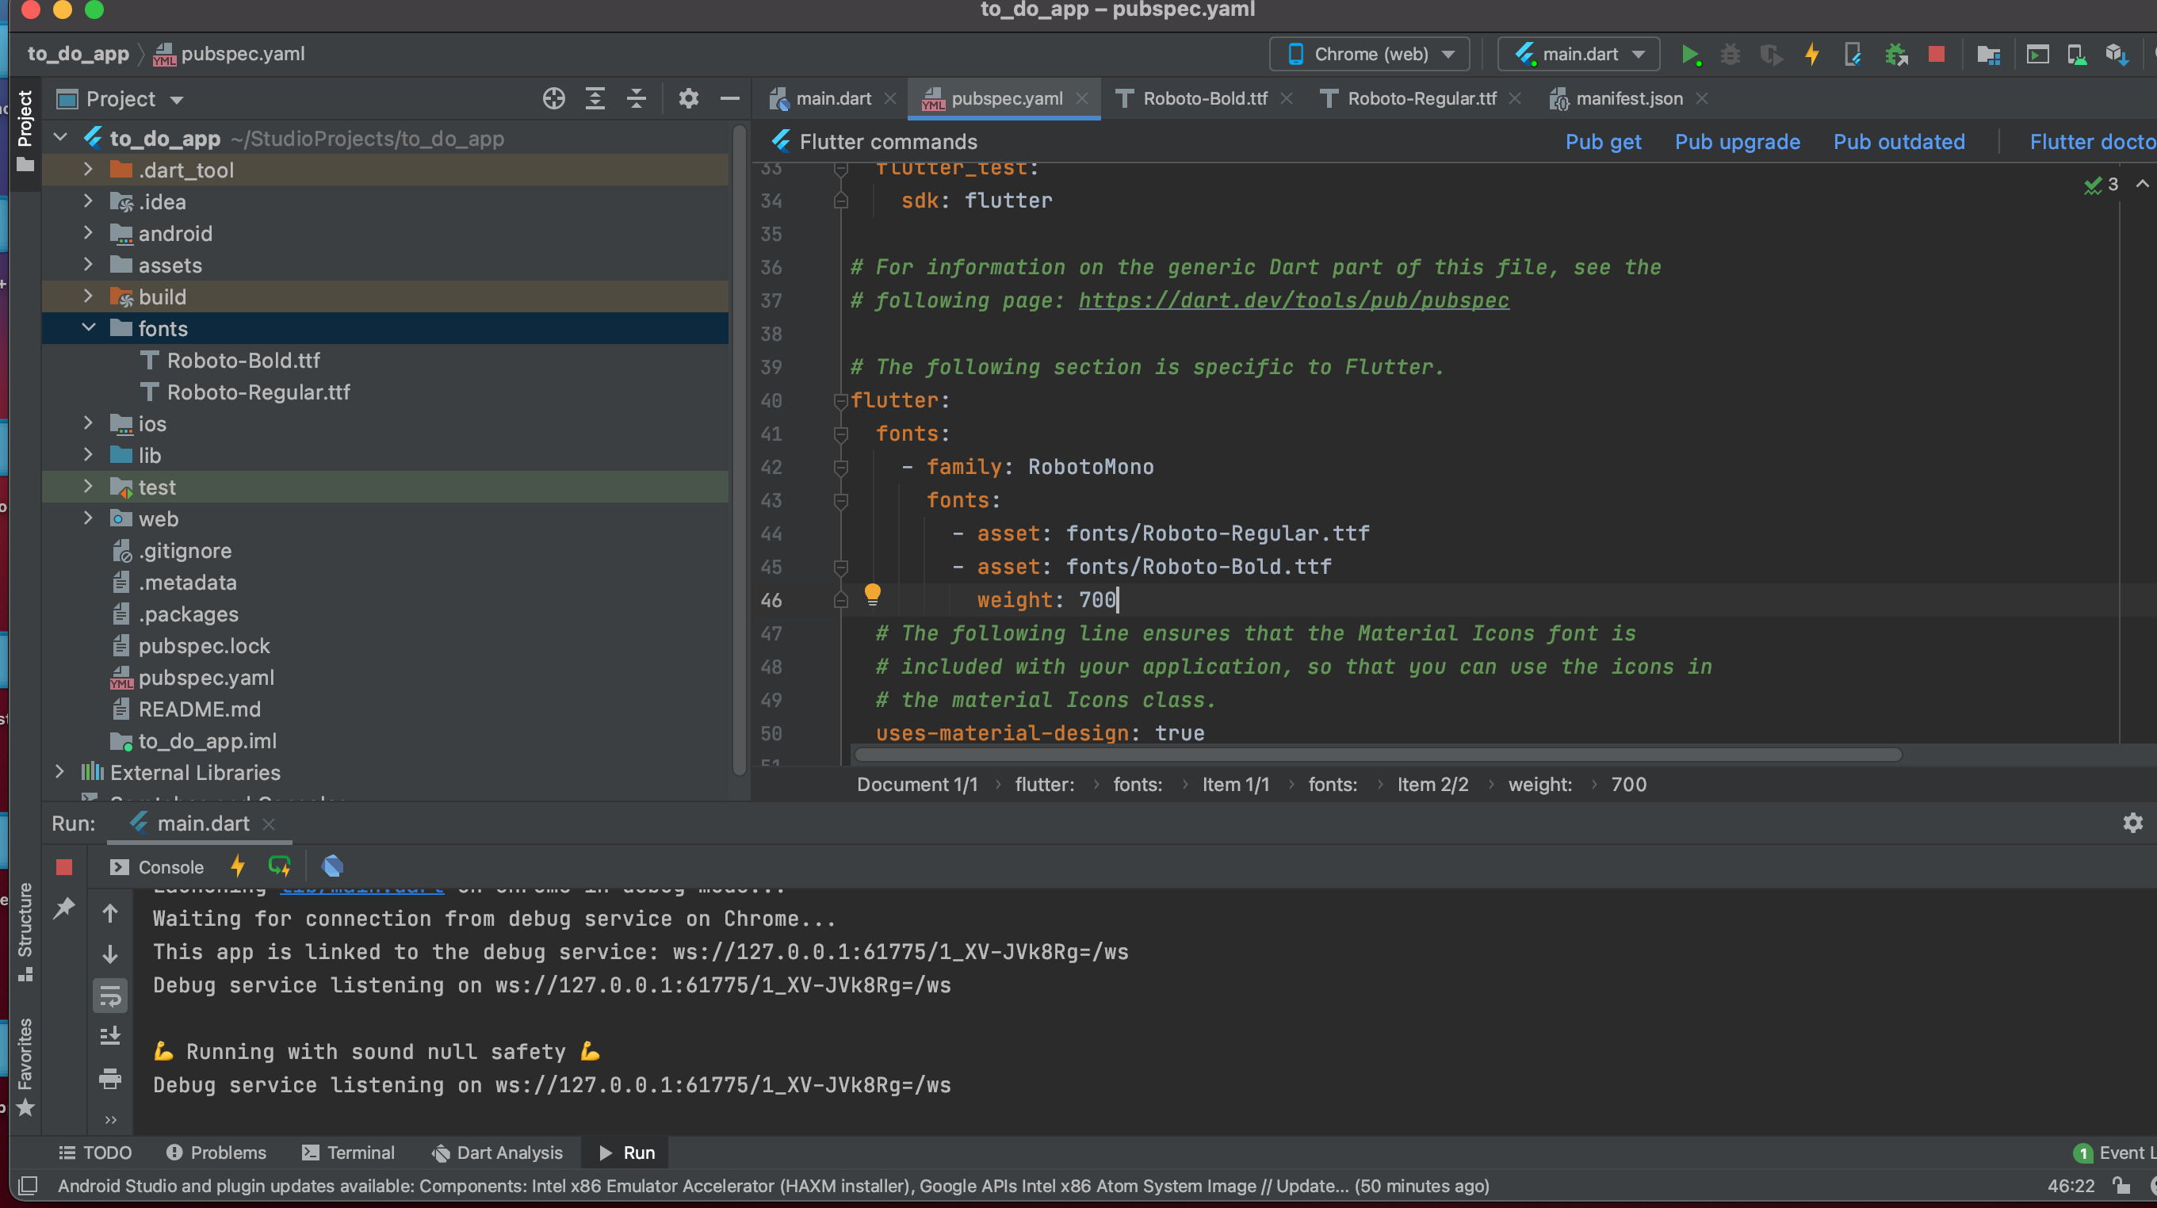Run Pub get from the Flutter commands bar
Image resolution: width=2157 pixels, height=1208 pixels.
click(1603, 141)
